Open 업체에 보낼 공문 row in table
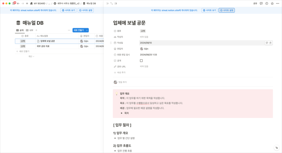 (48, 41)
